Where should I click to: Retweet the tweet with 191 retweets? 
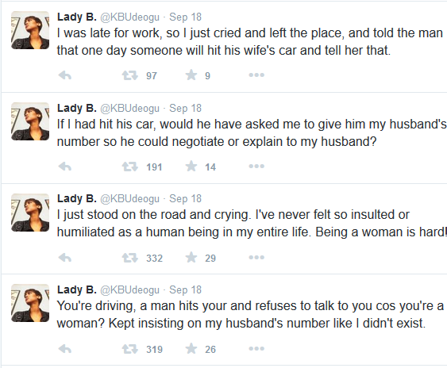click(130, 167)
